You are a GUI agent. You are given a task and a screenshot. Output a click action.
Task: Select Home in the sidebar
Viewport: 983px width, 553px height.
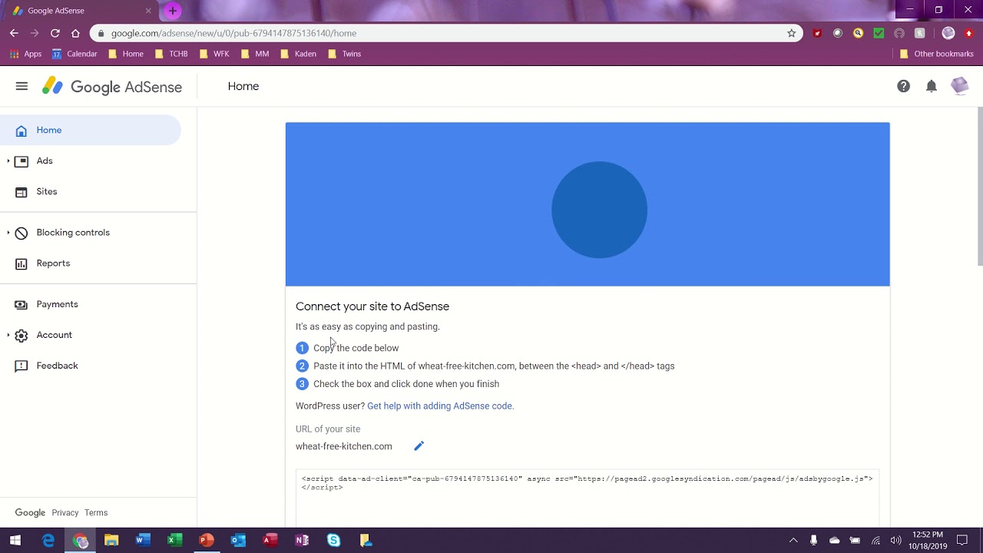pyautogui.click(x=91, y=130)
